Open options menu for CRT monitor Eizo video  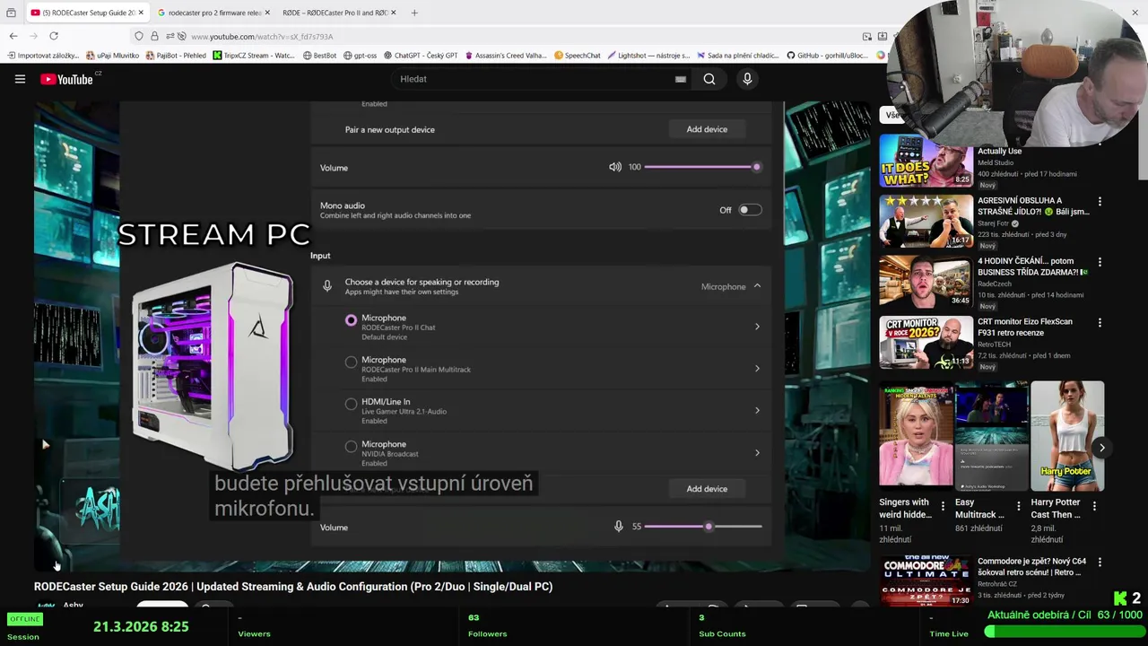[x=1100, y=322]
